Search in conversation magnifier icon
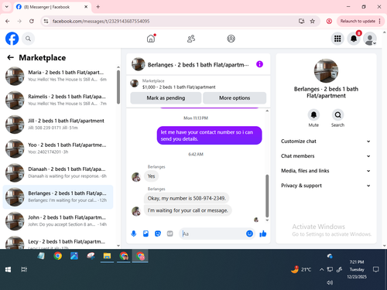Screen dimensions: 387x290 [337, 114]
